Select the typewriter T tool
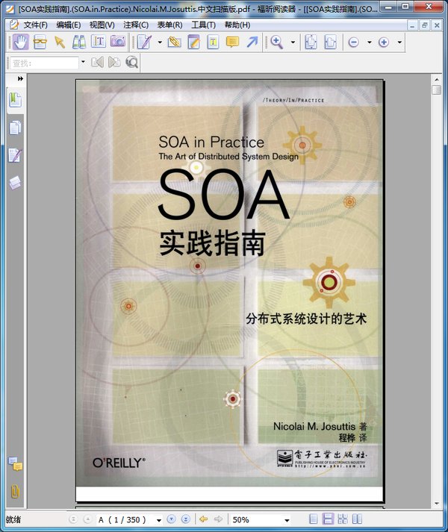This screenshot has width=448, height=532. coord(213,43)
